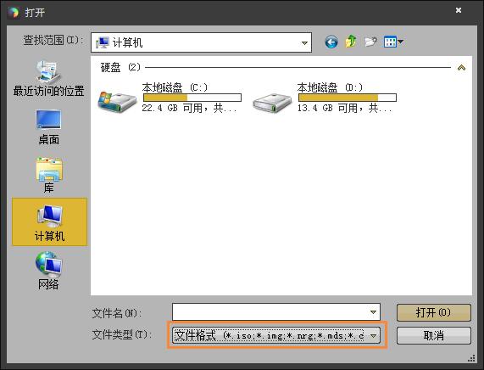Click the app icon in title bar

pos(14,13)
